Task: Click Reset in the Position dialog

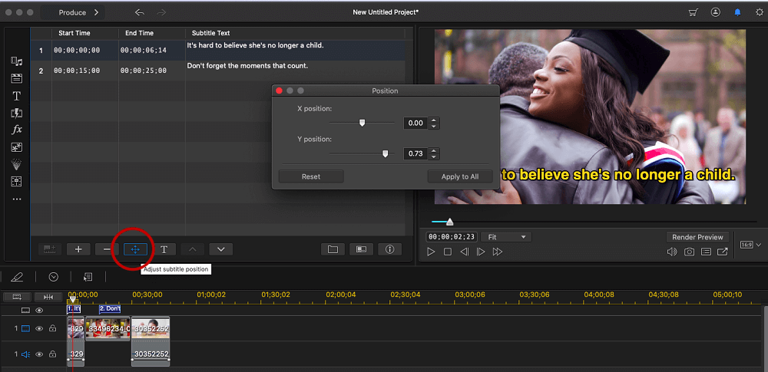Action: click(x=311, y=176)
